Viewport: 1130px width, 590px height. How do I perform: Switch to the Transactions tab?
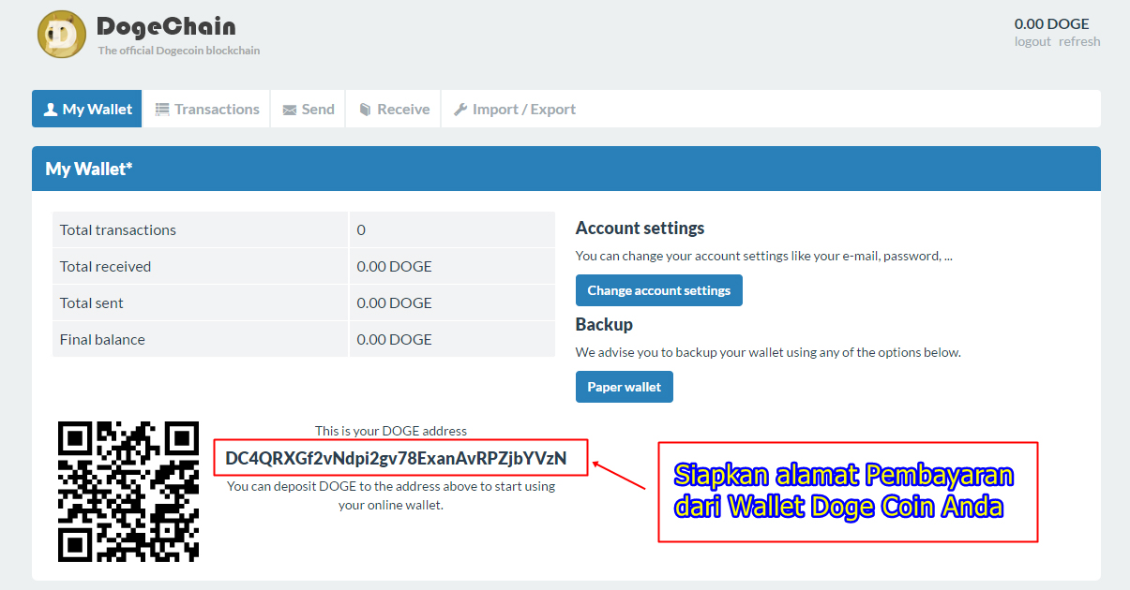pos(206,109)
